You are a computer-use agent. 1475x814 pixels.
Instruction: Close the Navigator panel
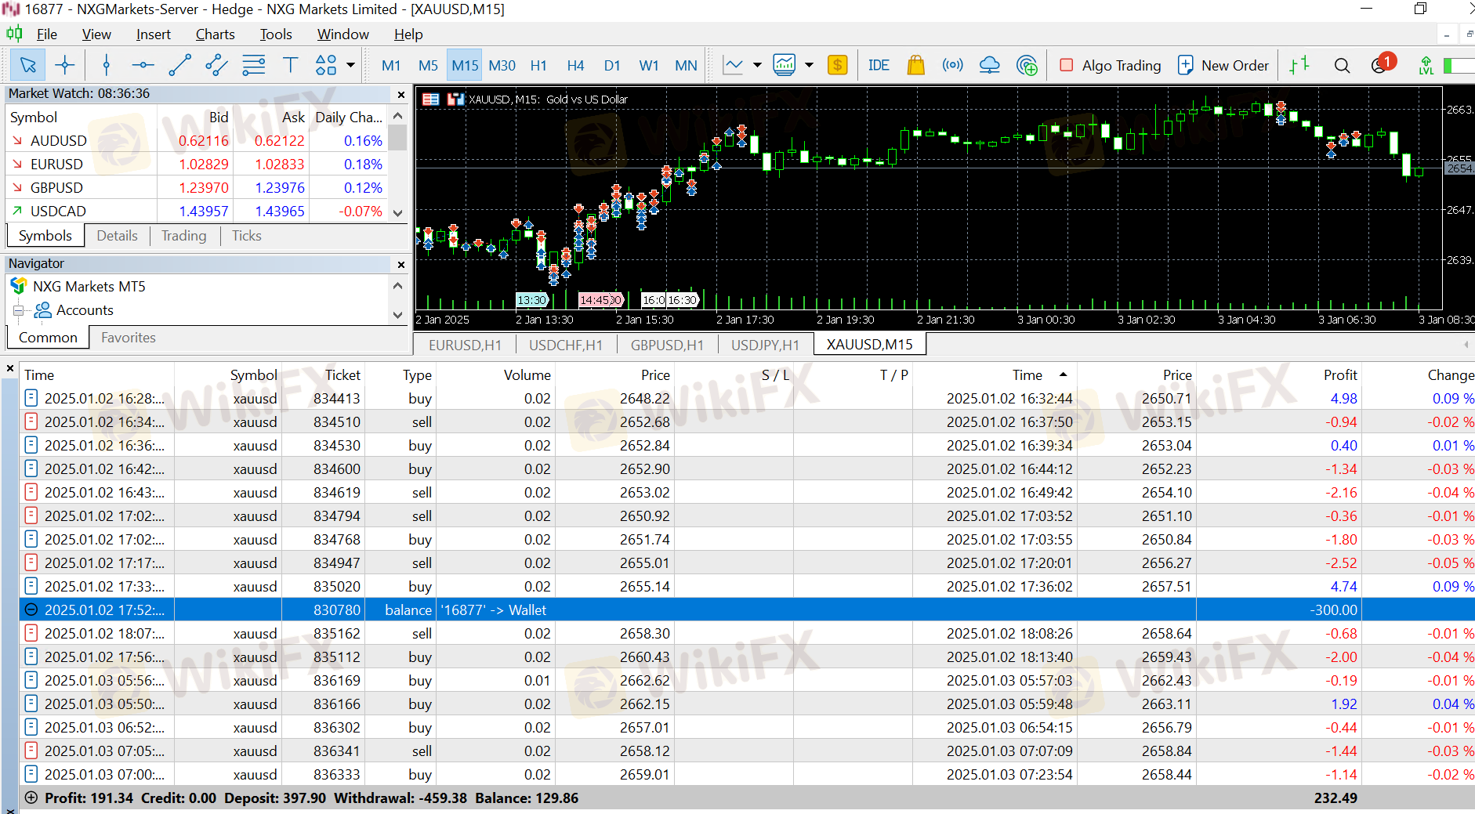click(x=401, y=265)
